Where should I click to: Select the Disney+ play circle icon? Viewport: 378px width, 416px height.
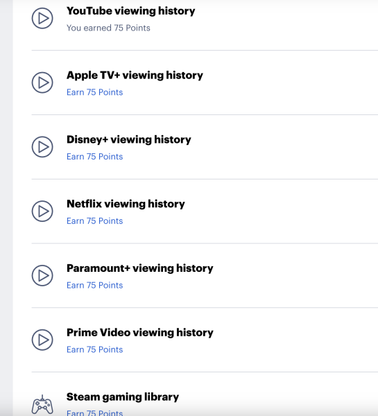click(x=42, y=147)
